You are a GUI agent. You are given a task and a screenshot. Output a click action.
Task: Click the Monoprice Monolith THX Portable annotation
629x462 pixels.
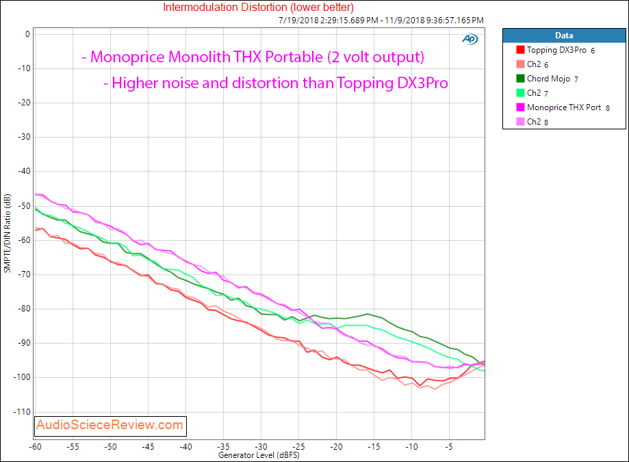coord(253,57)
